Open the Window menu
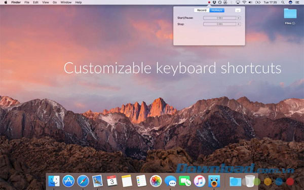304x190 pixels. (x=66, y=3)
